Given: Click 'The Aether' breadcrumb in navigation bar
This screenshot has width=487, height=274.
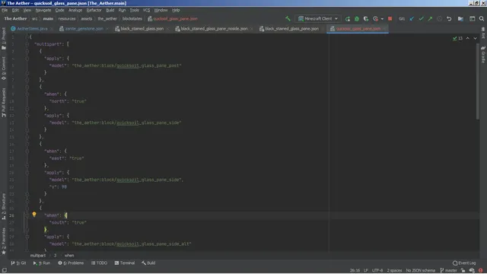Looking at the screenshot, I should tap(15, 18).
